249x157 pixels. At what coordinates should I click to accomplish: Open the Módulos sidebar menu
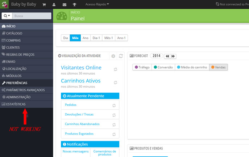coord(26,76)
